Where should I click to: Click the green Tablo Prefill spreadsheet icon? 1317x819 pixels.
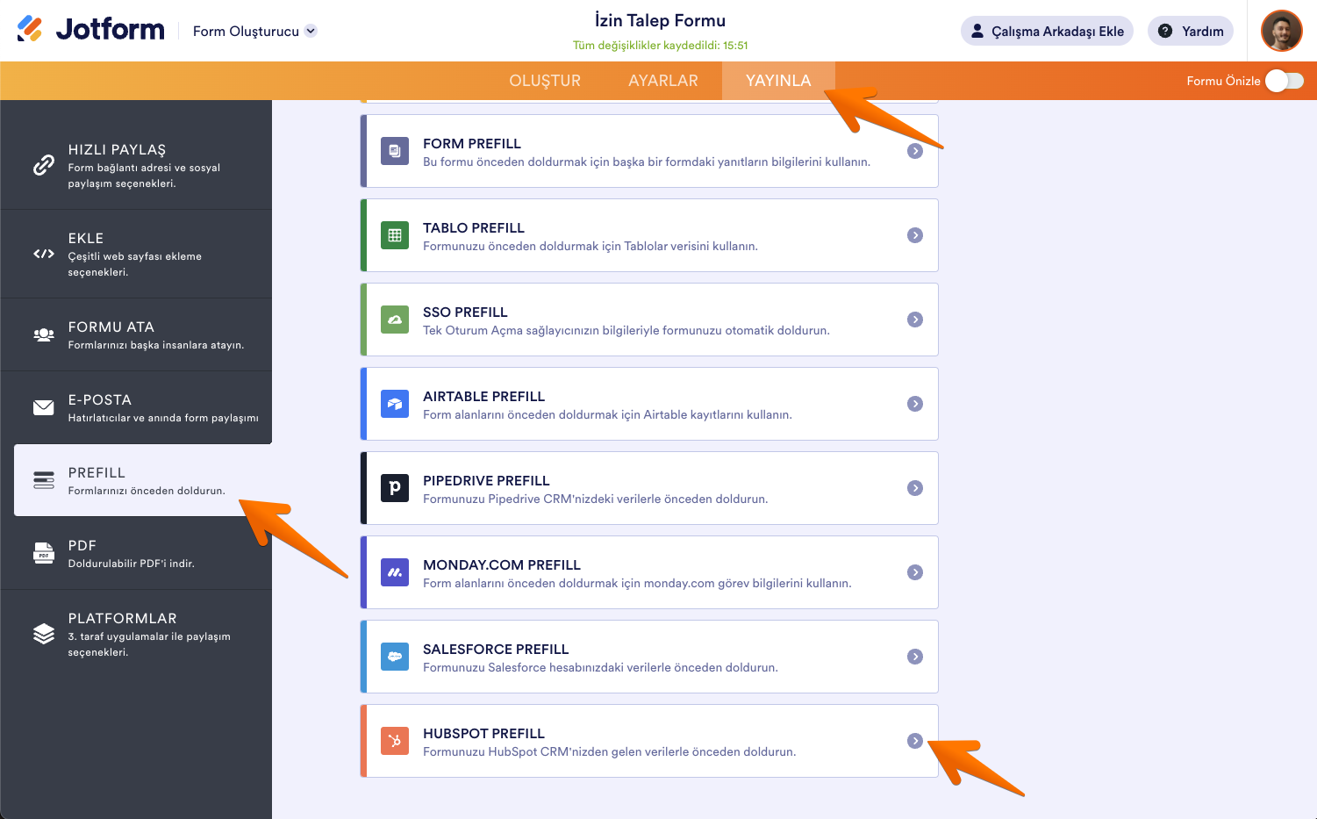(x=395, y=235)
